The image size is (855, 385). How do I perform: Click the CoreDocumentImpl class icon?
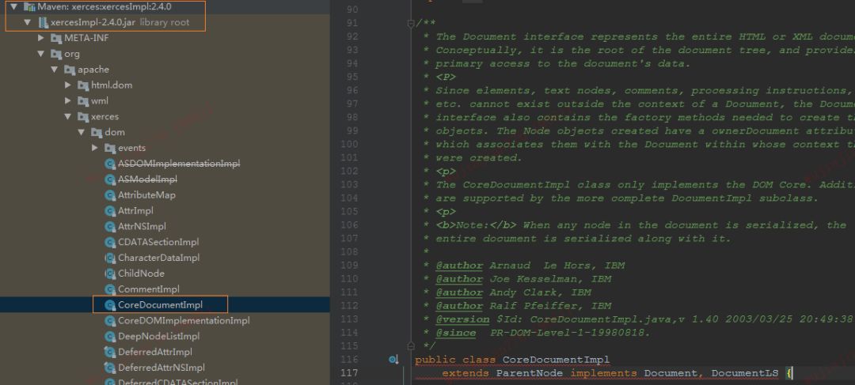click(x=110, y=305)
